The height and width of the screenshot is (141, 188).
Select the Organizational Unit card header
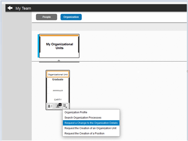pyautogui.click(x=58, y=74)
